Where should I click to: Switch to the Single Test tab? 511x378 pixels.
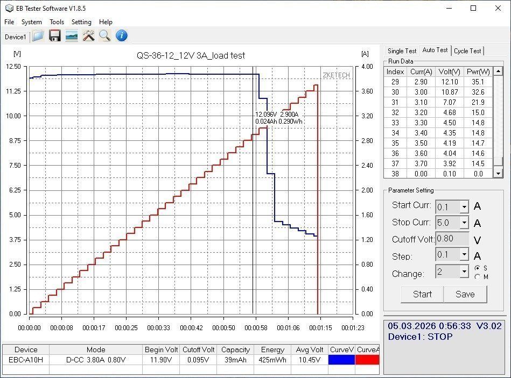(x=402, y=51)
